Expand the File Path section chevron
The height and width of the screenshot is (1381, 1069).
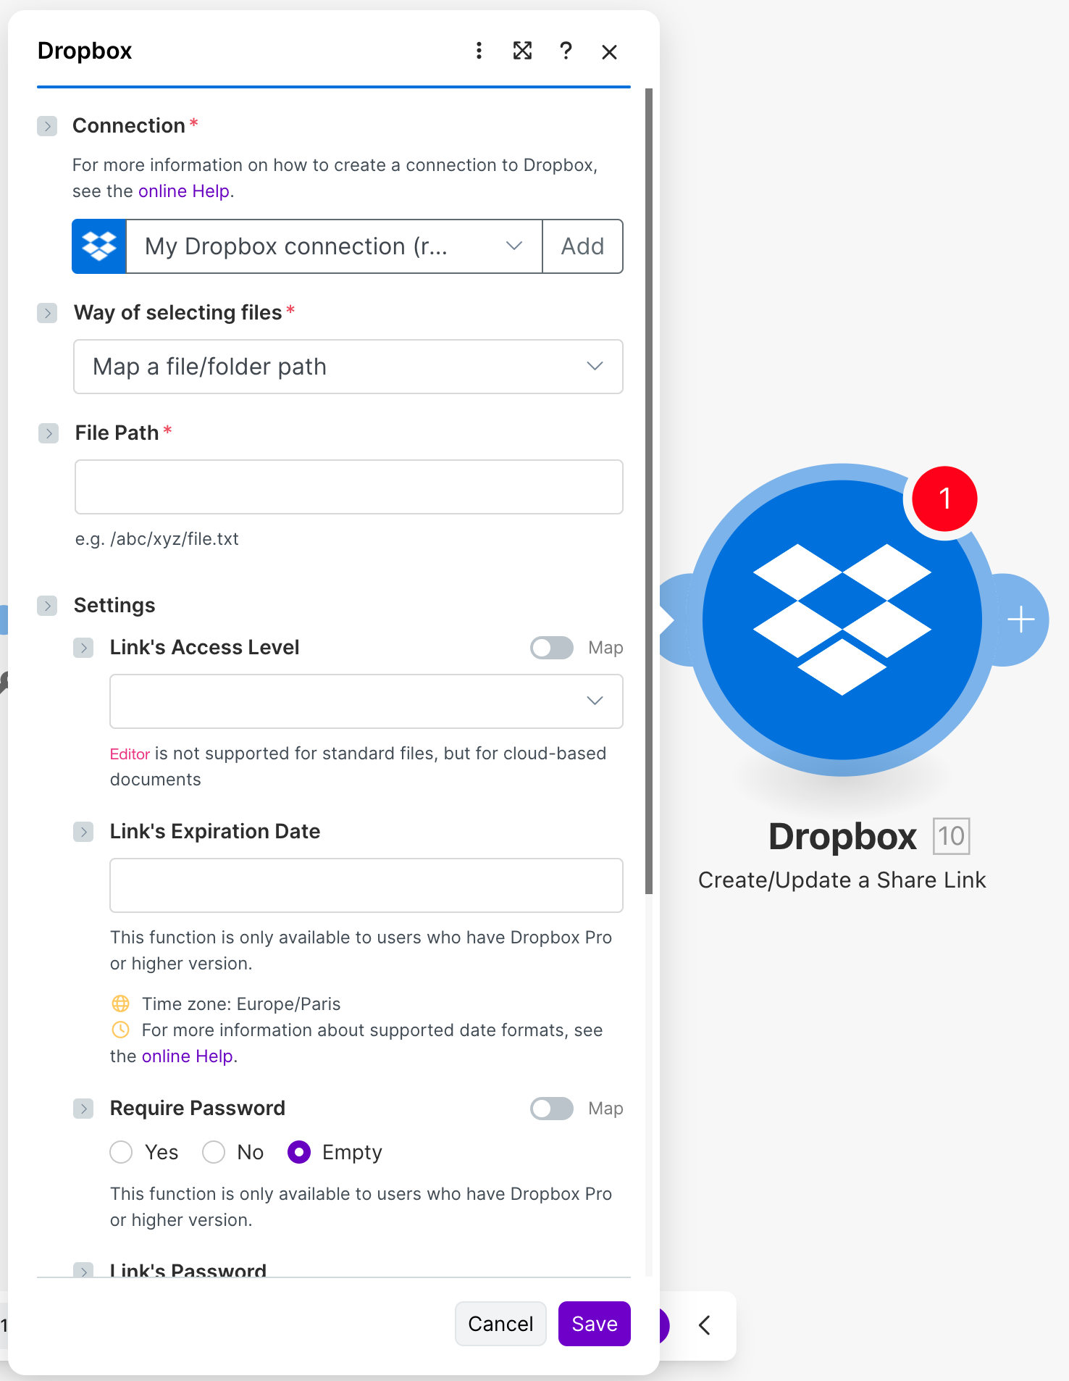(49, 433)
